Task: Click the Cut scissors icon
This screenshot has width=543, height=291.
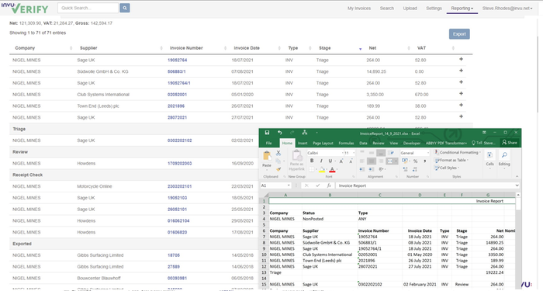Action: tap(278, 153)
